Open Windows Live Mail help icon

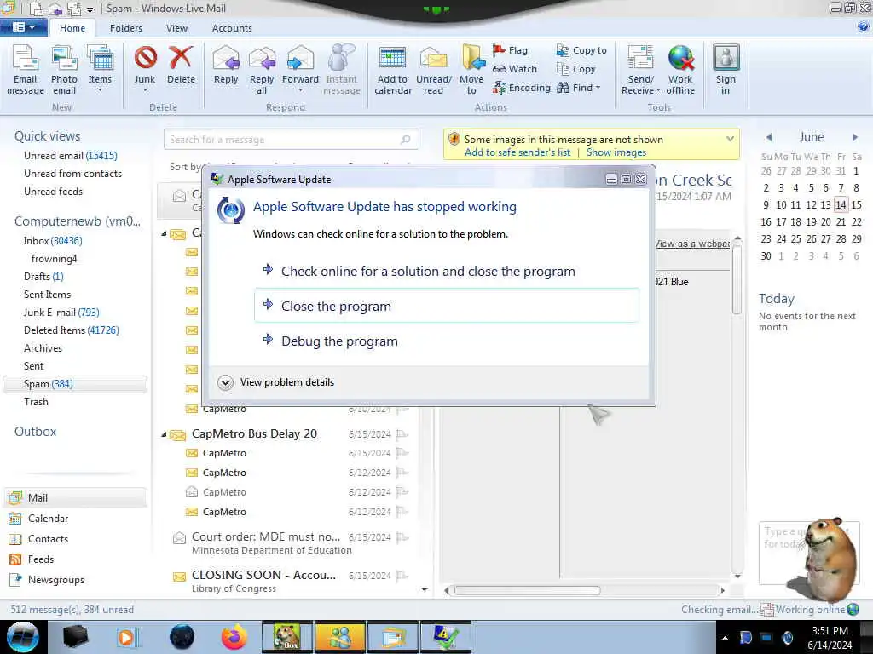click(863, 26)
